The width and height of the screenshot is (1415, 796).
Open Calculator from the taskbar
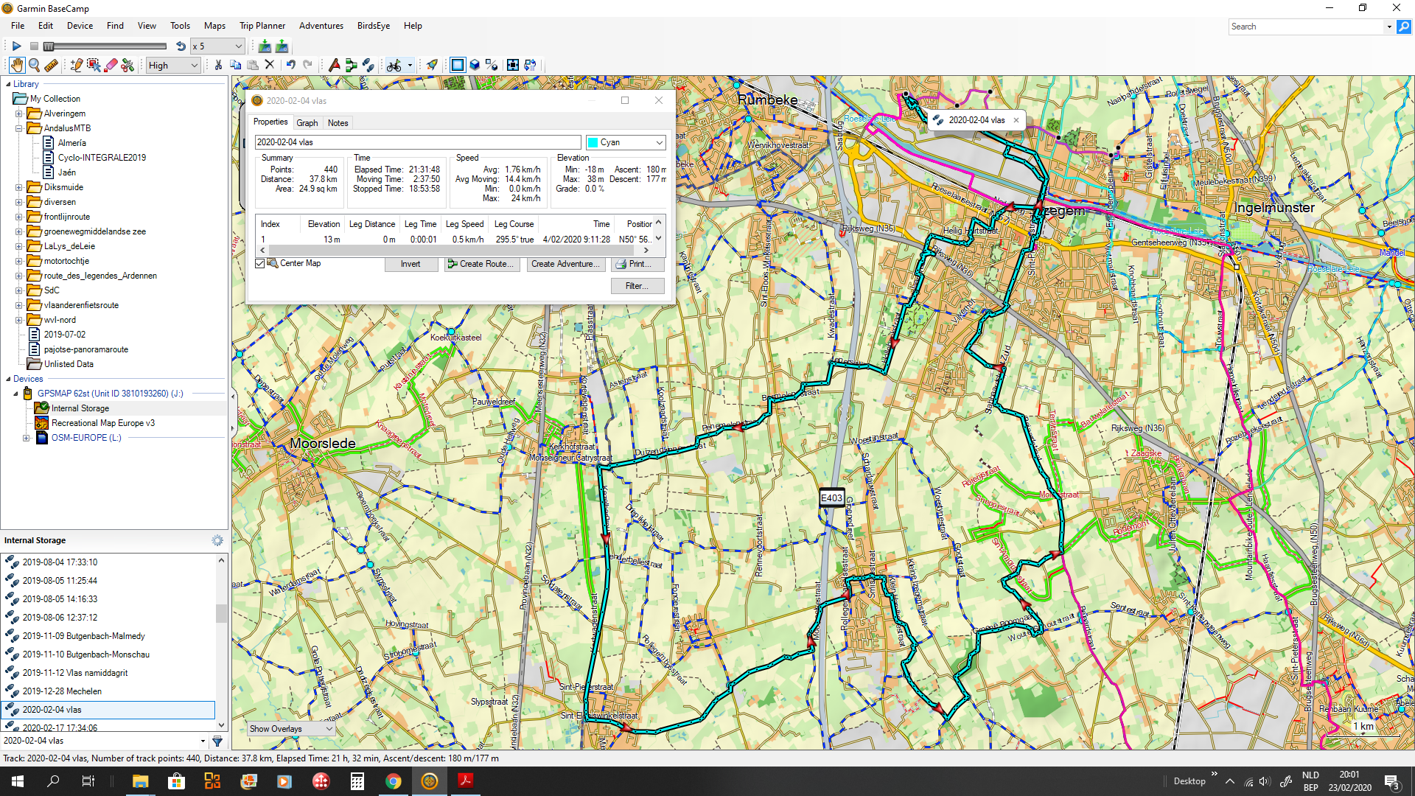pyautogui.click(x=357, y=781)
